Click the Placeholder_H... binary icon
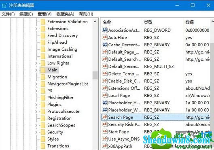The image size is (214, 150). point(105,103)
